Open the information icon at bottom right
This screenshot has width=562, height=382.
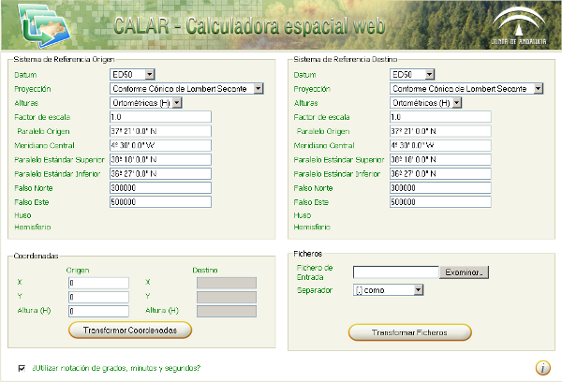(543, 368)
